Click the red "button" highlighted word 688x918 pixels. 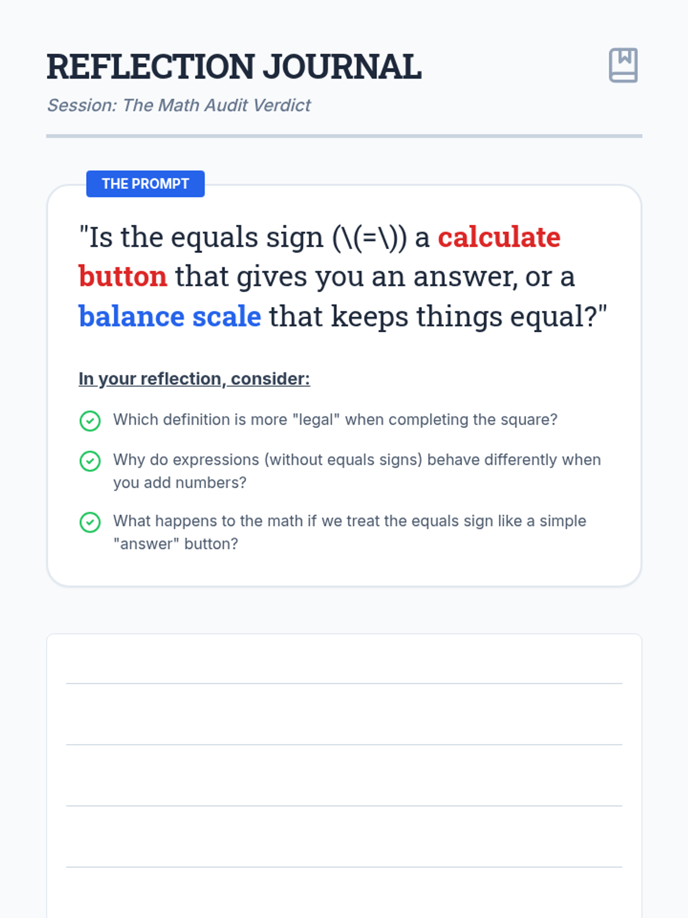point(123,277)
